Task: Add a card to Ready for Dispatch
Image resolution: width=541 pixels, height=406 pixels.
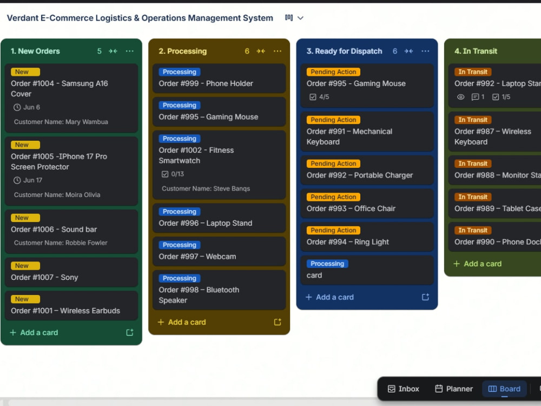Action: coord(329,297)
